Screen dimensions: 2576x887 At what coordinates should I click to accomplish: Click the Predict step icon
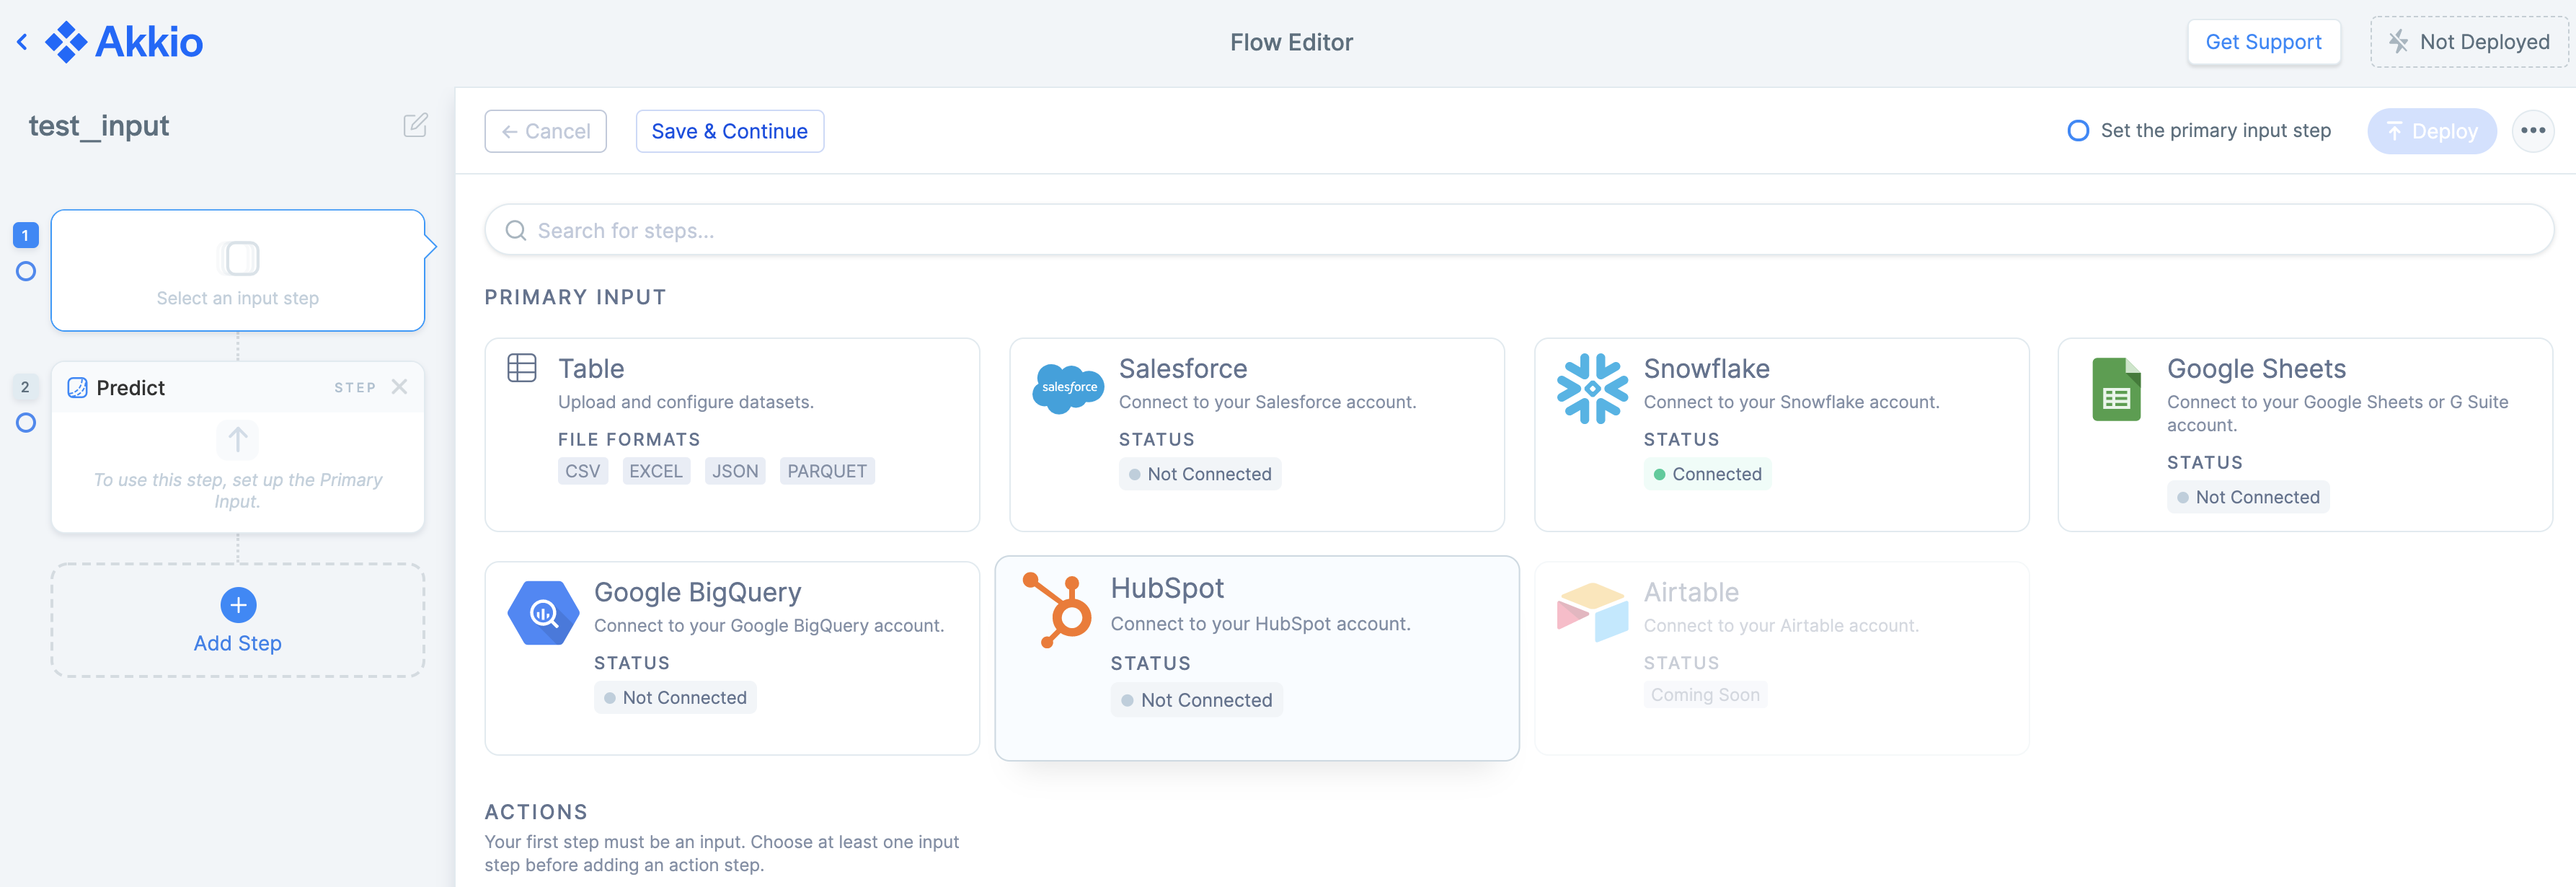point(77,388)
